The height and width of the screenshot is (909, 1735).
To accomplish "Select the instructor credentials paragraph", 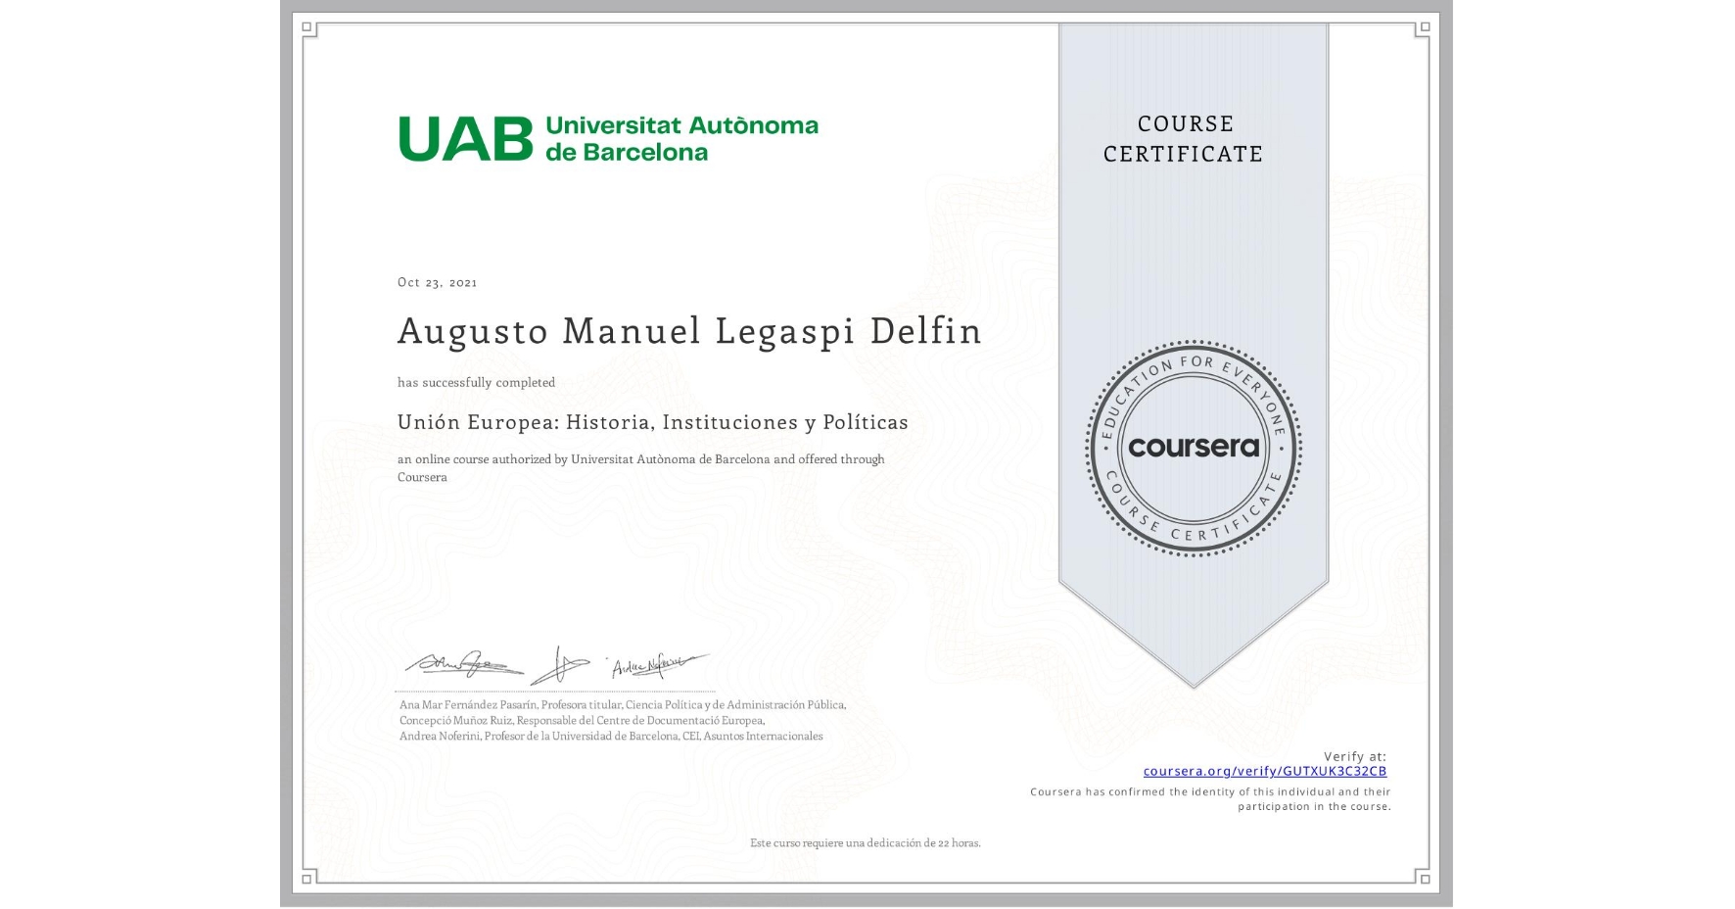I will [x=621, y=720].
